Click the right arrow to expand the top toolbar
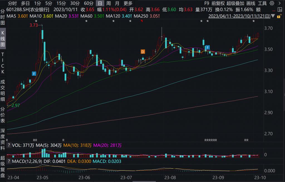The width and height of the screenshot is (285, 182). [x=279, y=3]
